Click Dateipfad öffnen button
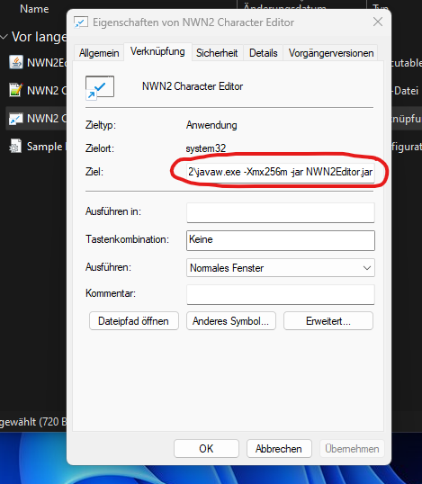 [x=134, y=321]
